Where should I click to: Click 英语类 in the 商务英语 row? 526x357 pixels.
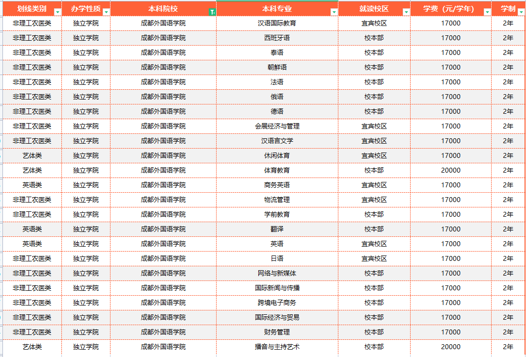tap(32, 185)
